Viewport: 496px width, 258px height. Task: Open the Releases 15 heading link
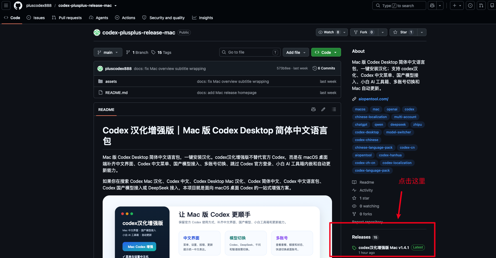365,237
